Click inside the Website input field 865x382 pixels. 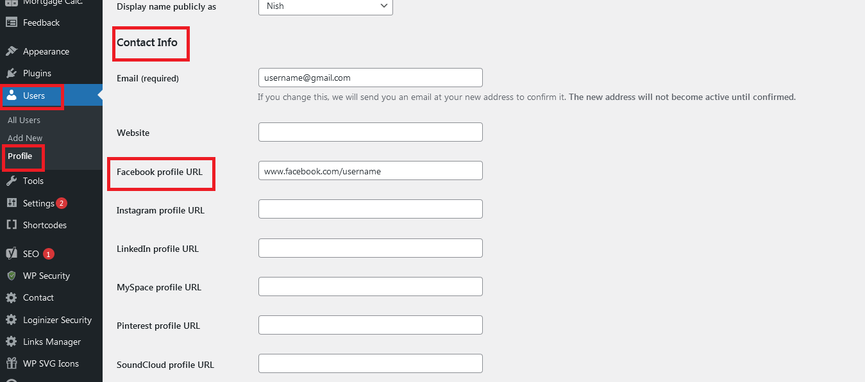370,132
